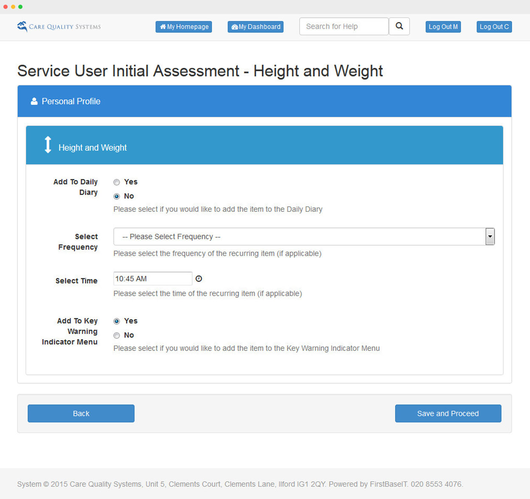Viewport: 530px width, 499px height.
Task: Click the Select Frequency dropdown arrow
Action: point(490,237)
